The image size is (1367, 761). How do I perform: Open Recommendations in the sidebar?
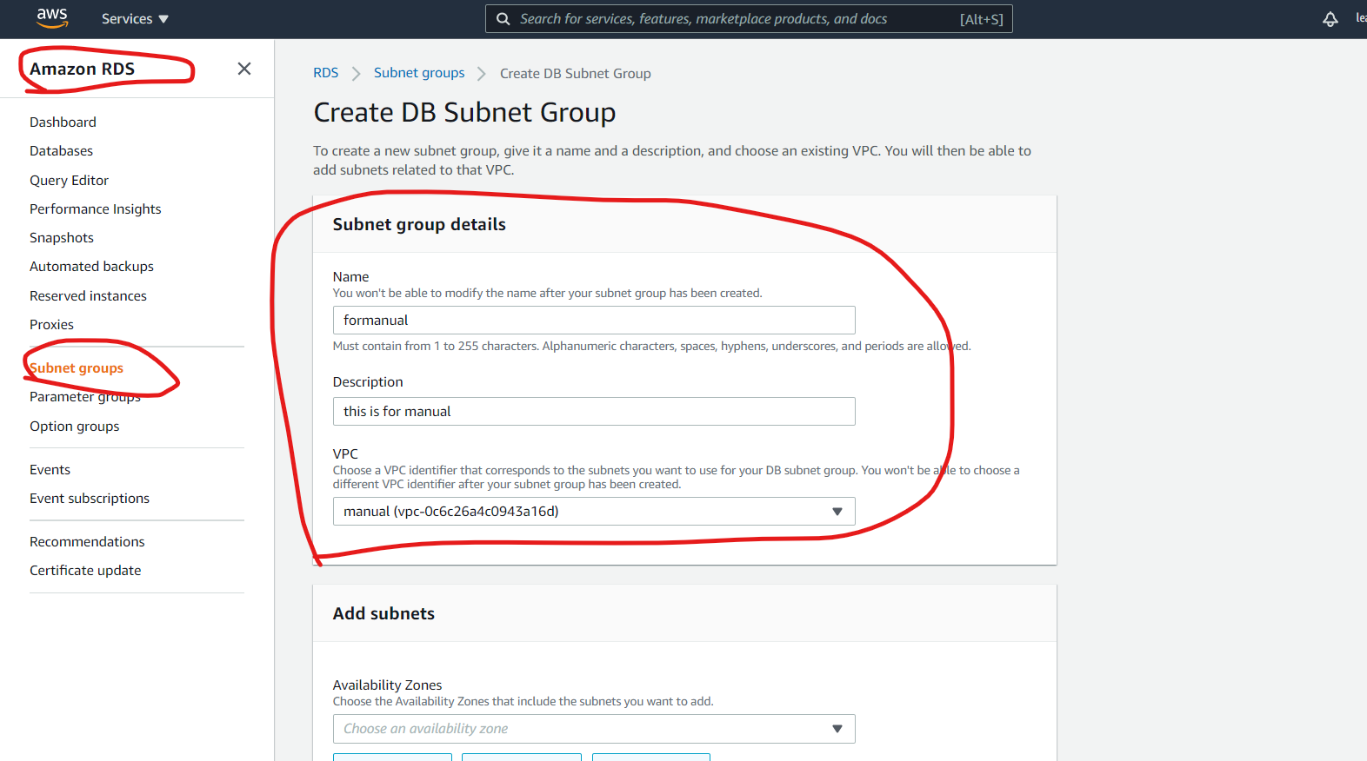pyautogui.click(x=87, y=542)
